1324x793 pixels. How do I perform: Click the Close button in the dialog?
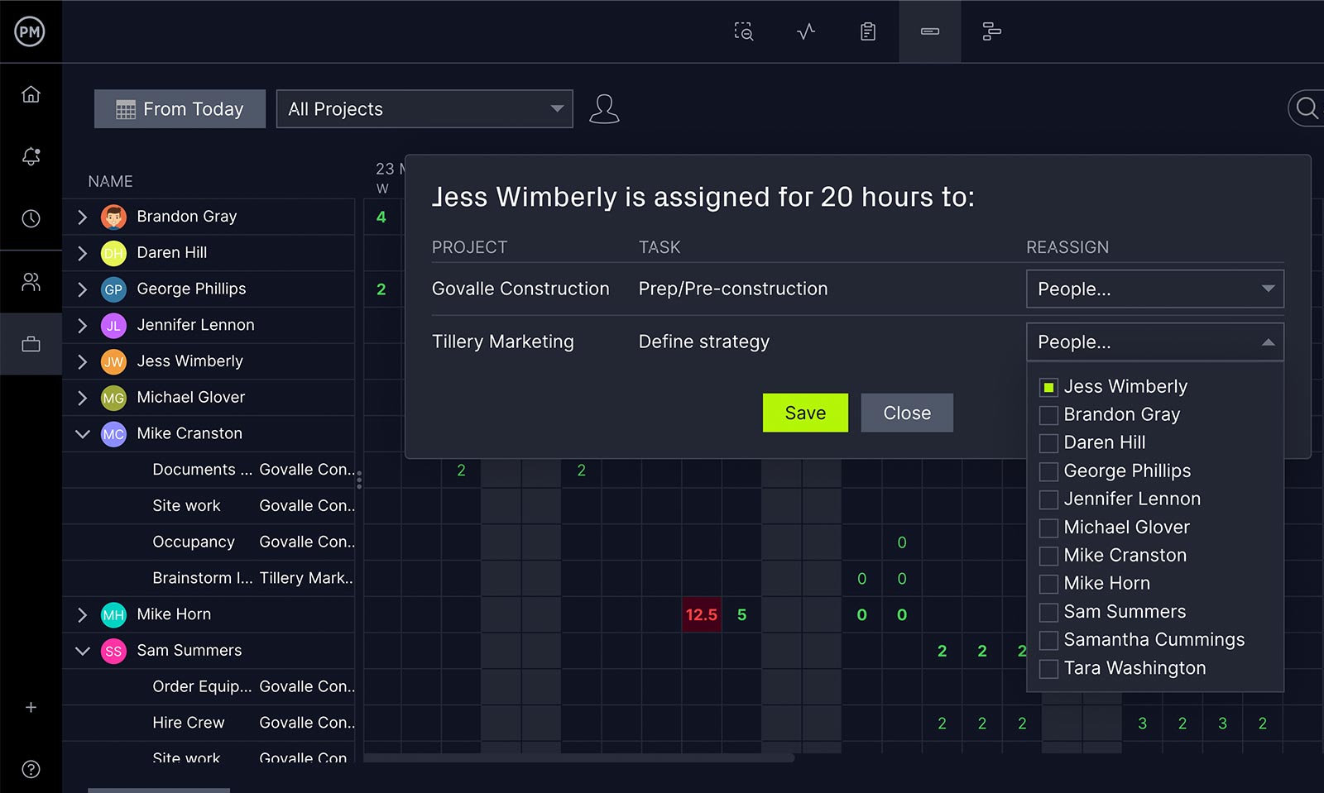(x=907, y=413)
